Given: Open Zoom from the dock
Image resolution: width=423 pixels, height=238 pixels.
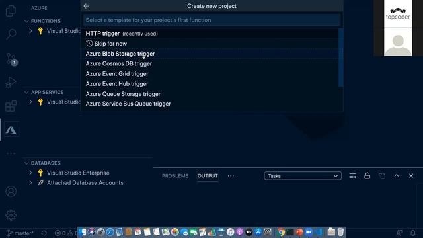Looking at the screenshot, I should click(309, 232).
